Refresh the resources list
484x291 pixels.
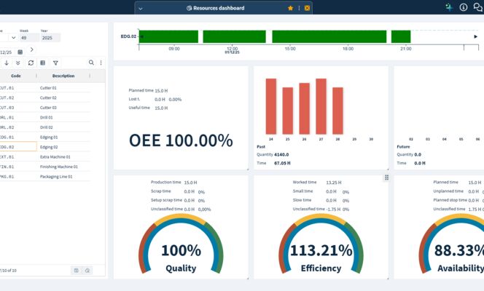pos(31,63)
